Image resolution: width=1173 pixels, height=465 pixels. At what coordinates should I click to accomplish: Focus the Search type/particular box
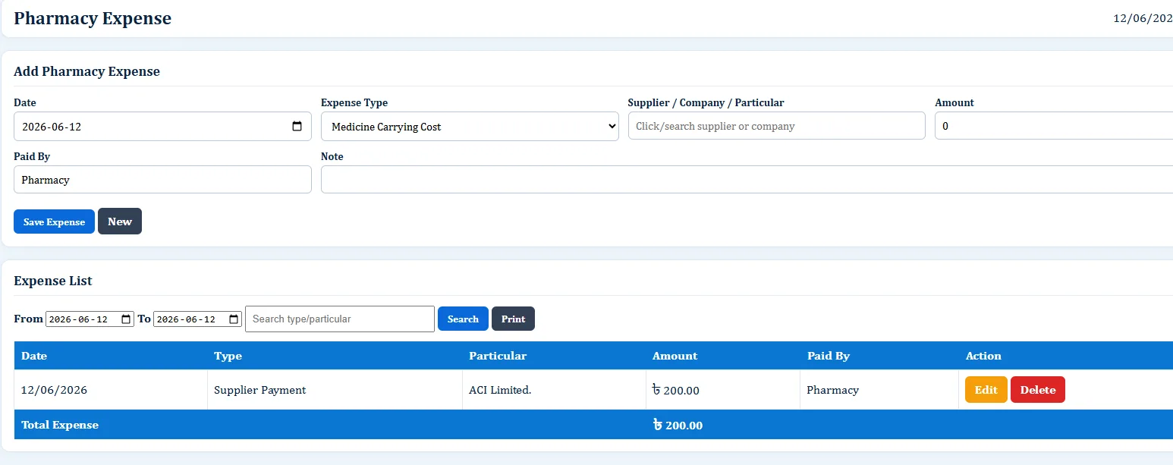[x=340, y=319]
